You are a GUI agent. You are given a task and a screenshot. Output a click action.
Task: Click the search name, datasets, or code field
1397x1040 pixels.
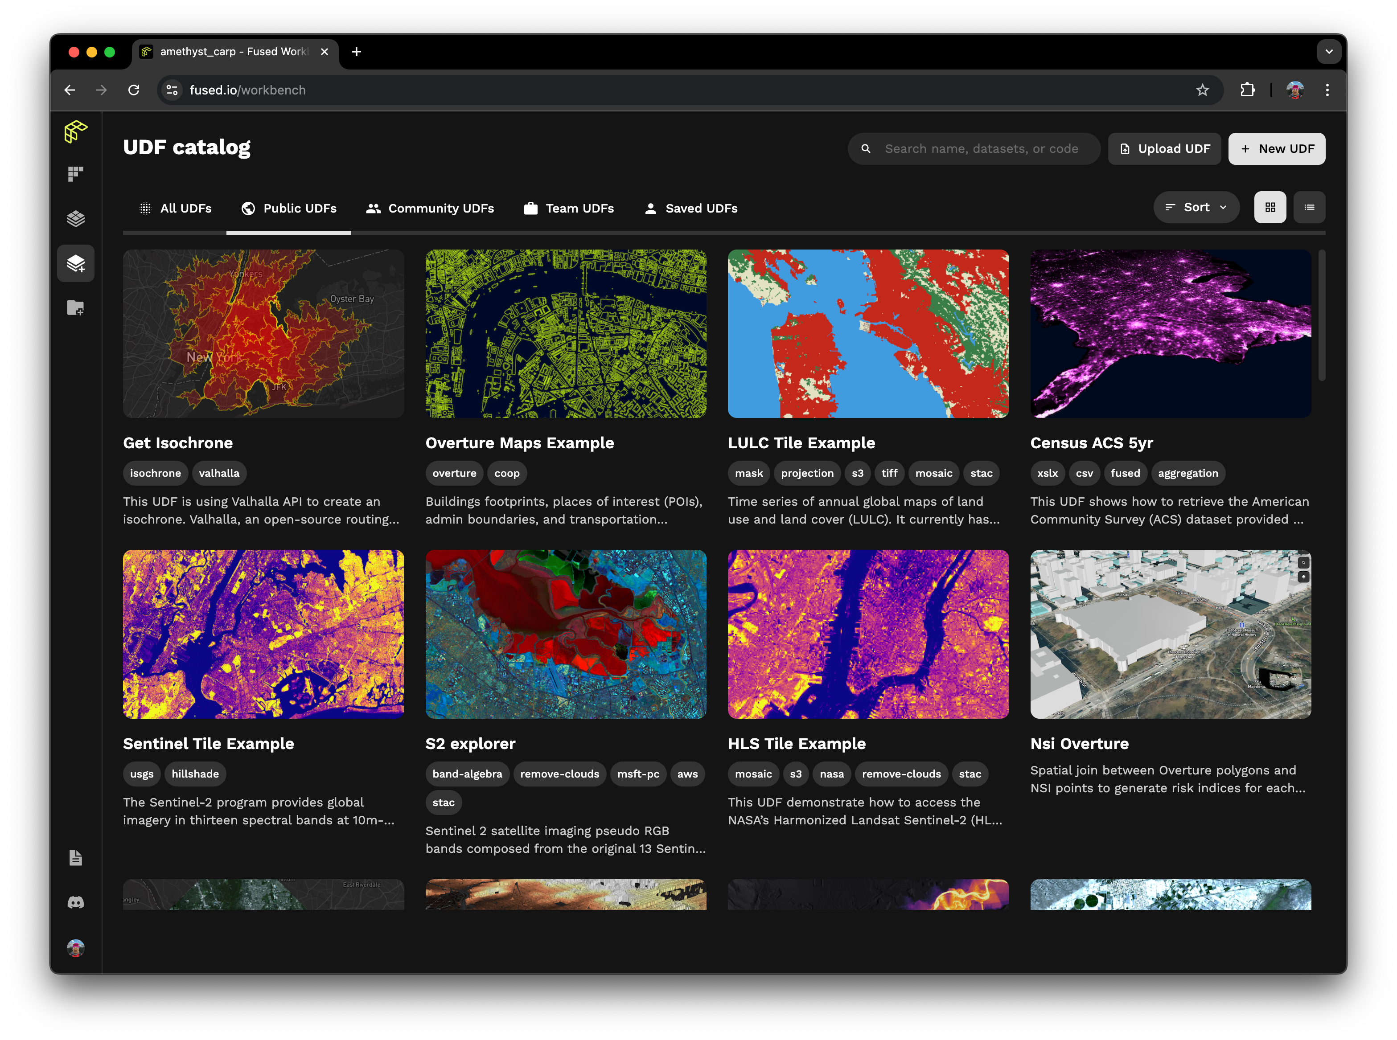981,148
